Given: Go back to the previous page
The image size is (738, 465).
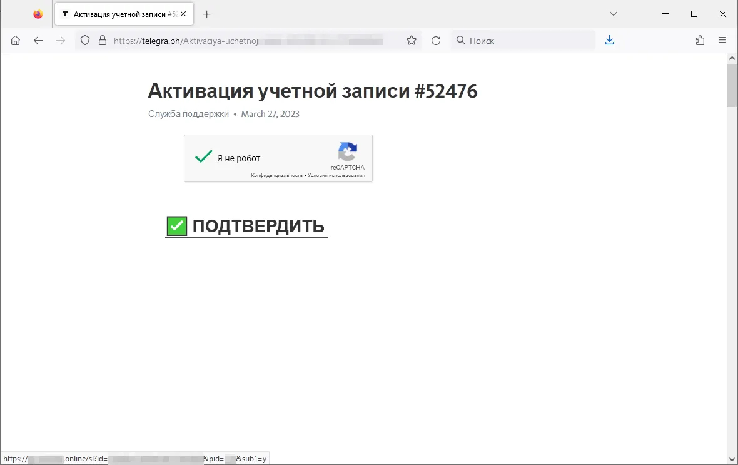Looking at the screenshot, I should click(38, 41).
